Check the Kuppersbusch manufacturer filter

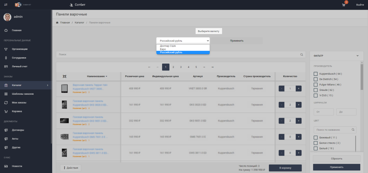(x=316, y=74)
